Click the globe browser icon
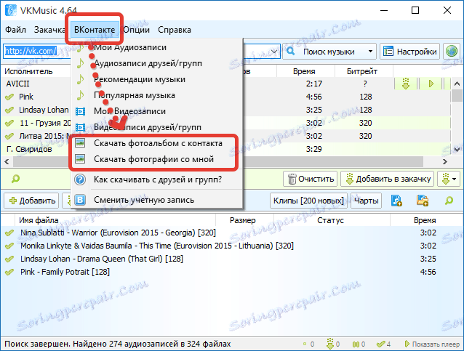 point(452,52)
